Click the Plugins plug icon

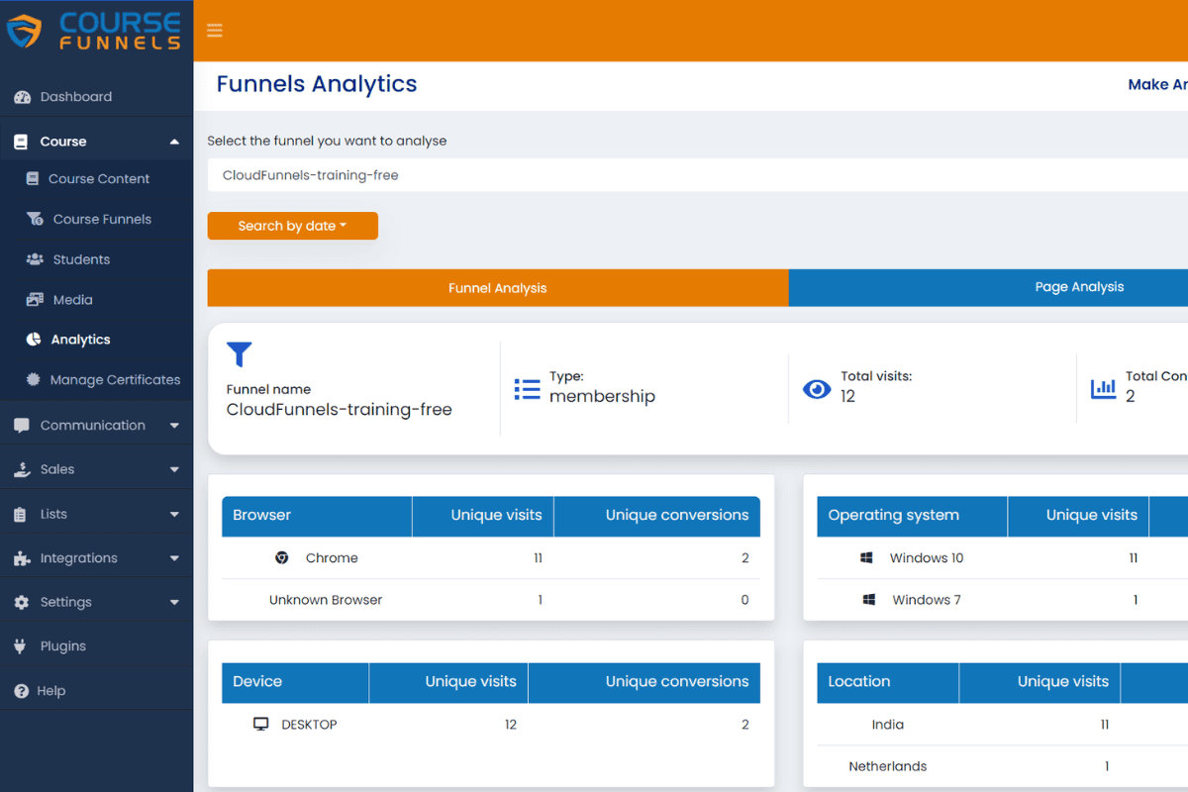(21, 646)
